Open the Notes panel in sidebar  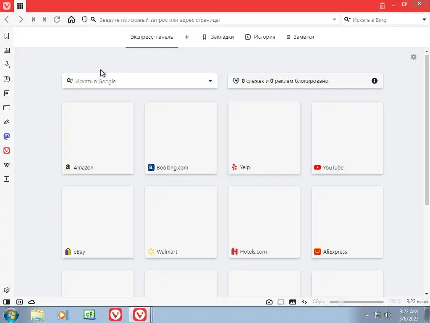point(7,93)
